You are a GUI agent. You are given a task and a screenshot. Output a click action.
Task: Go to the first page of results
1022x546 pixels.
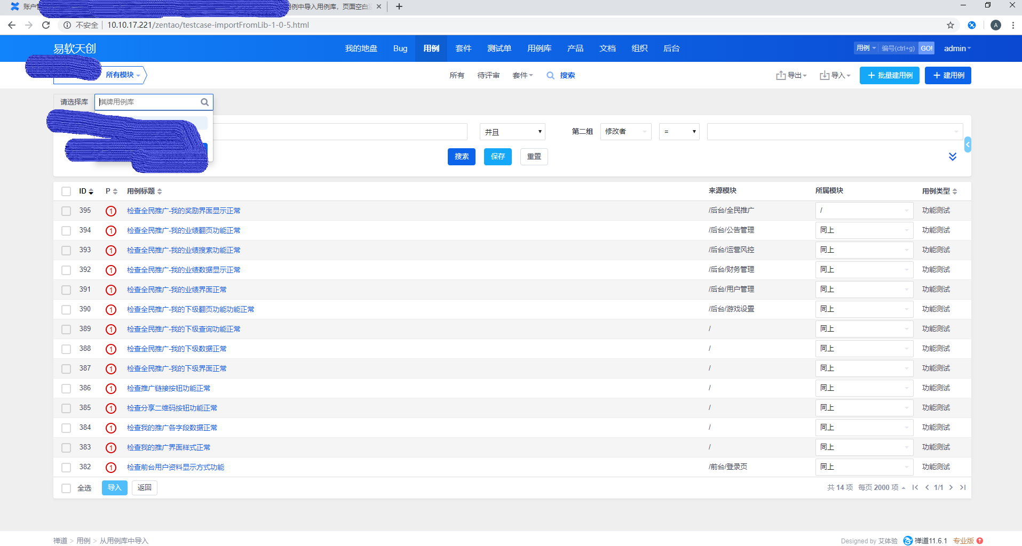click(915, 487)
